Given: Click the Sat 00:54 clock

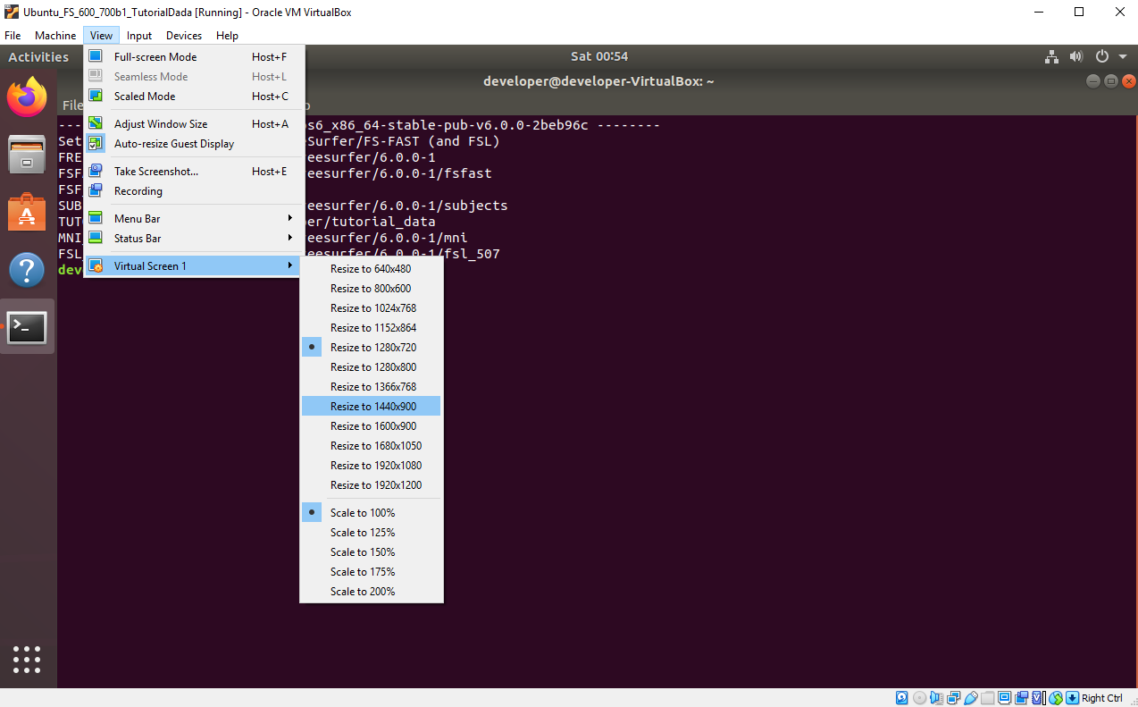Looking at the screenshot, I should click(x=599, y=56).
